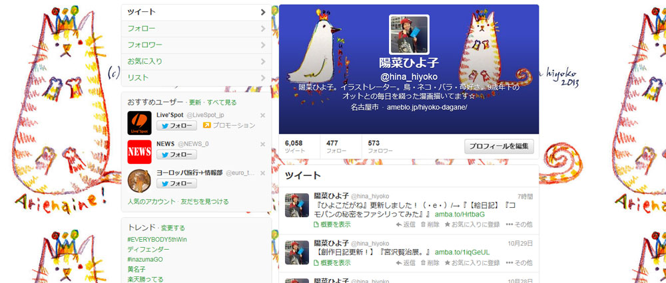Viewport: 666px width, 283px height.
Task: Follow the NEWS account
Action: 176,155
